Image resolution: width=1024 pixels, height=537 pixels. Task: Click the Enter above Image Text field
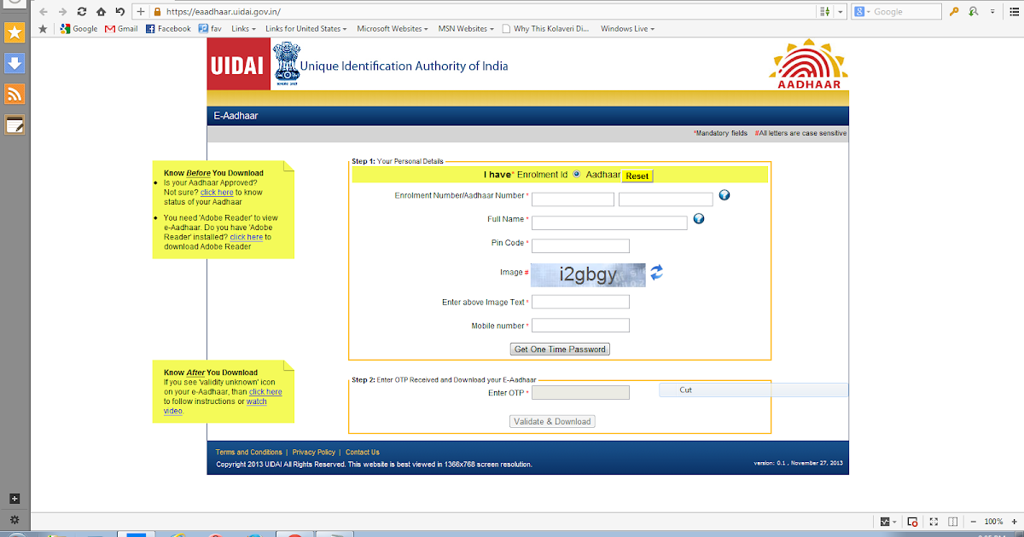point(580,302)
